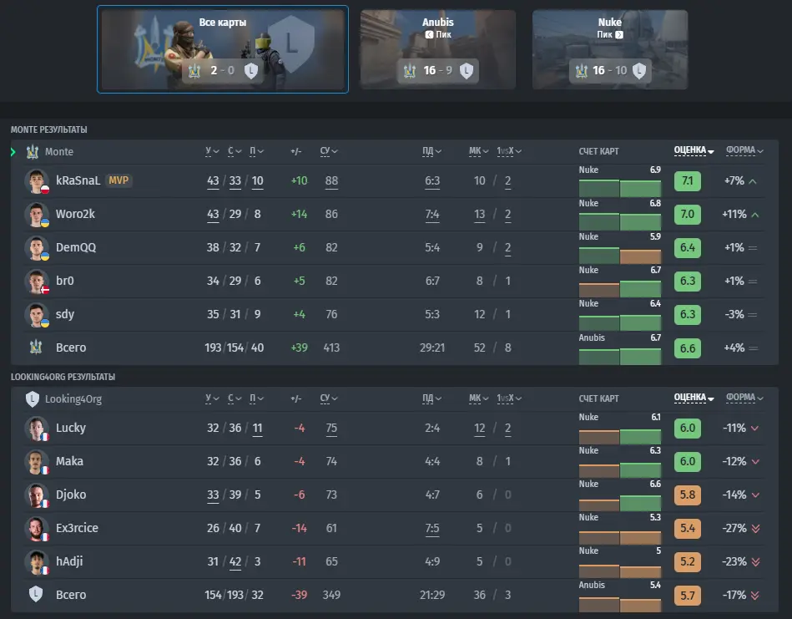Viewport: 792px width, 619px height.
Task: Click Lucky's underlined 75 СУ value
Action: pos(331,429)
